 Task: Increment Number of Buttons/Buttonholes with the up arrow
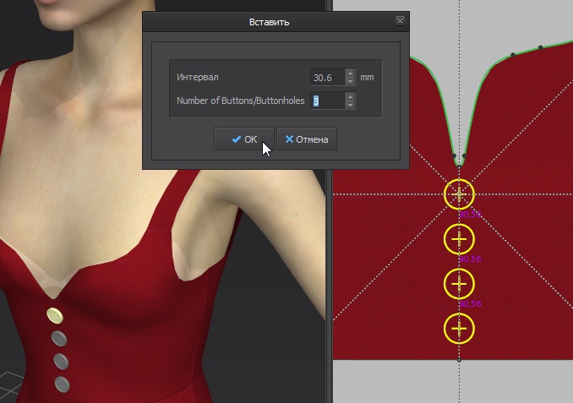[351, 96]
